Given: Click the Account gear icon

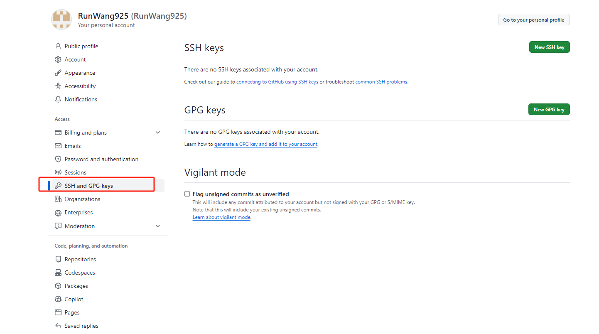Looking at the screenshot, I should tap(58, 59).
